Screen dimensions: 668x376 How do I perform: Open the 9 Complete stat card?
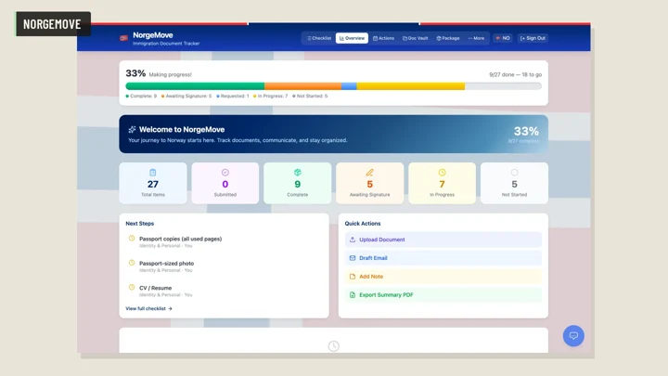click(x=298, y=183)
